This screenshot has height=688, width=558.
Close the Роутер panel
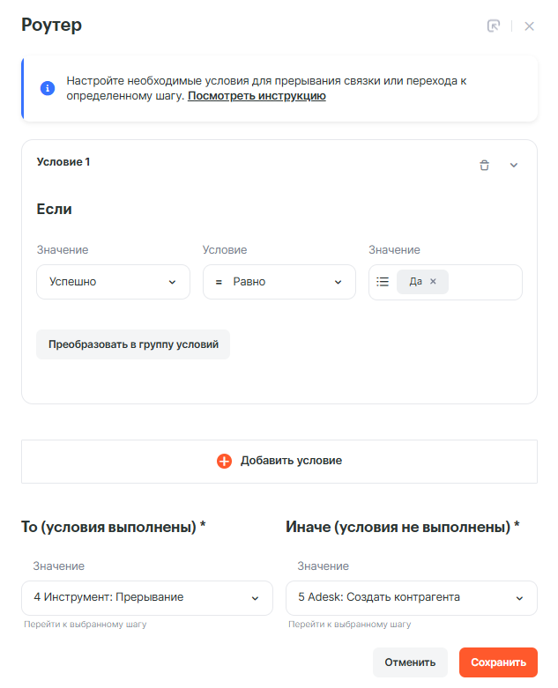[529, 26]
